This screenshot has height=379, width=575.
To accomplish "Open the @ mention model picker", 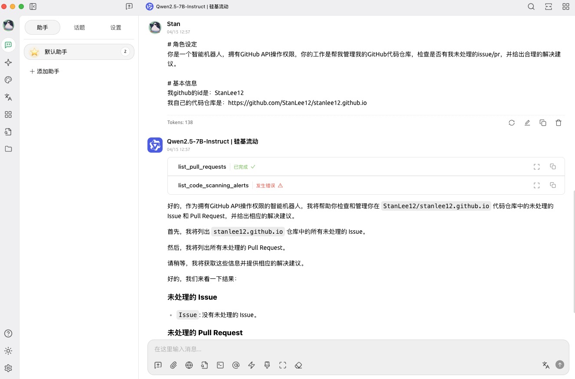I will (236, 365).
